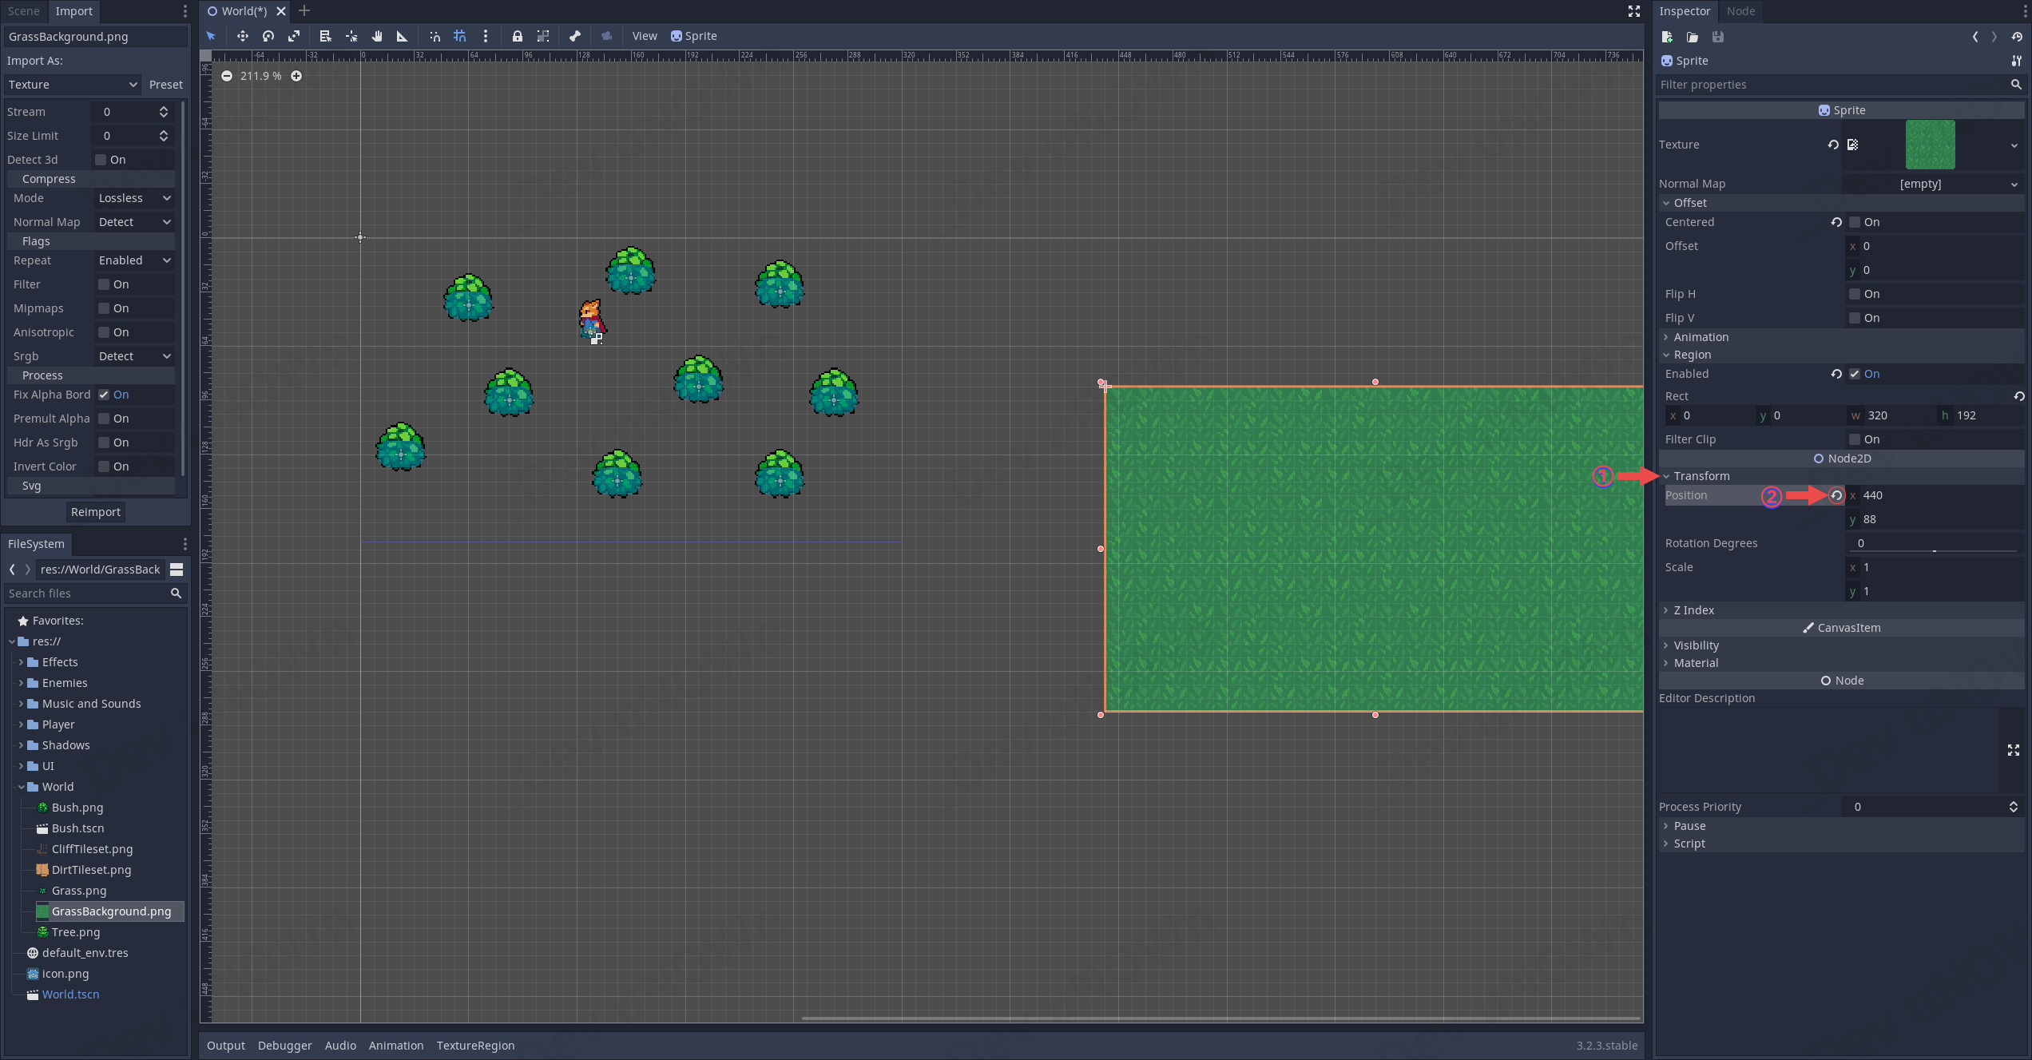The width and height of the screenshot is (2032, 1060).
Task: Click the Reimport button
Action: 95,512
